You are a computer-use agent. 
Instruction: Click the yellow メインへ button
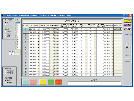click(127, 21)
